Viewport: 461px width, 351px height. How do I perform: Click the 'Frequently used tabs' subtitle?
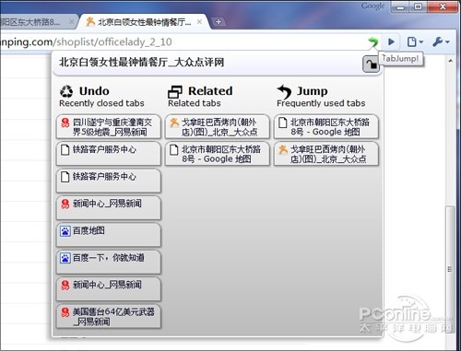321,103
